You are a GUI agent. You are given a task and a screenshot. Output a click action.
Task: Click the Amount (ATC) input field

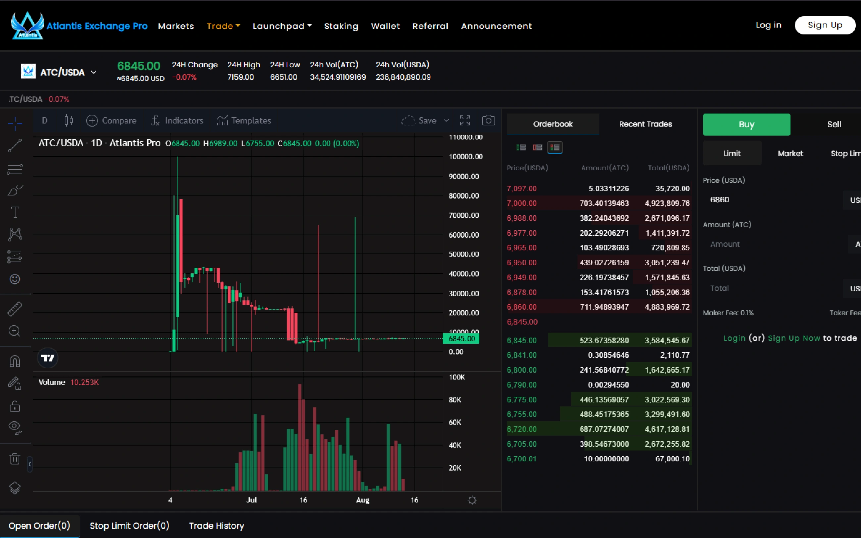click(775, 244)
